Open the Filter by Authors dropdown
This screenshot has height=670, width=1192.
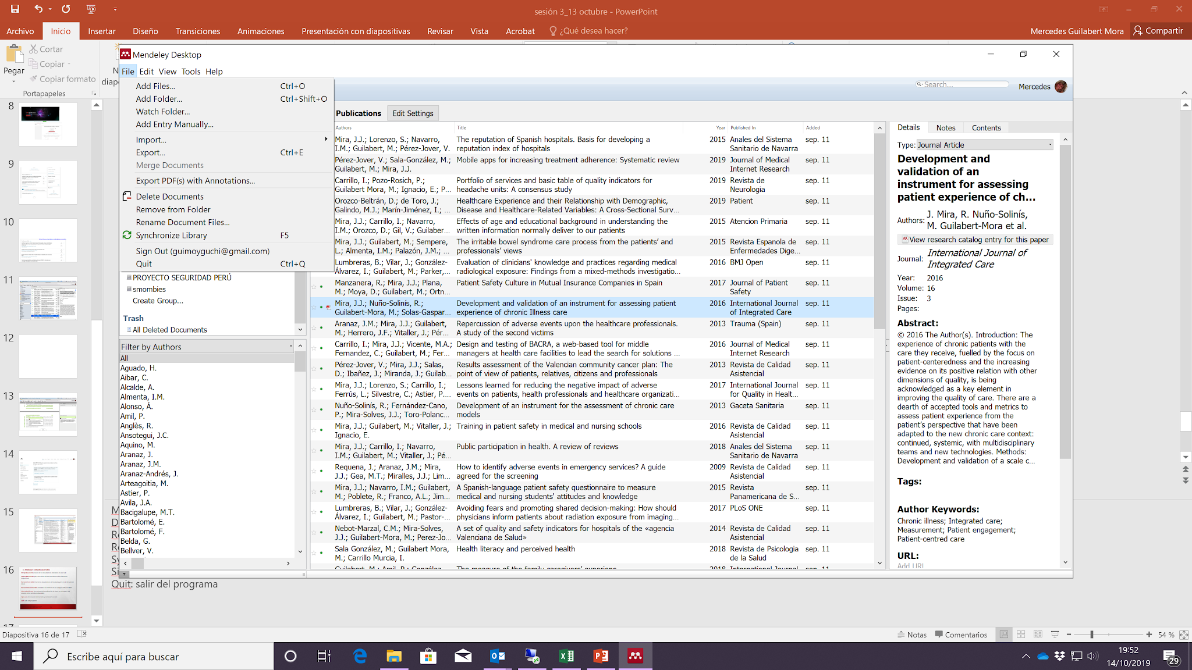point(290,347)
